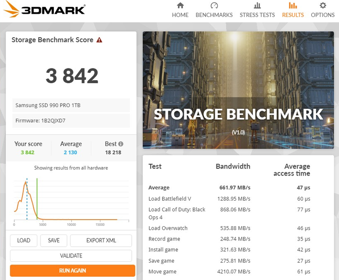Image resolution: width=339 pixels, height=280 pixels.
Task: Click the 61 µs access time value
Action: [x=303, y=272]
